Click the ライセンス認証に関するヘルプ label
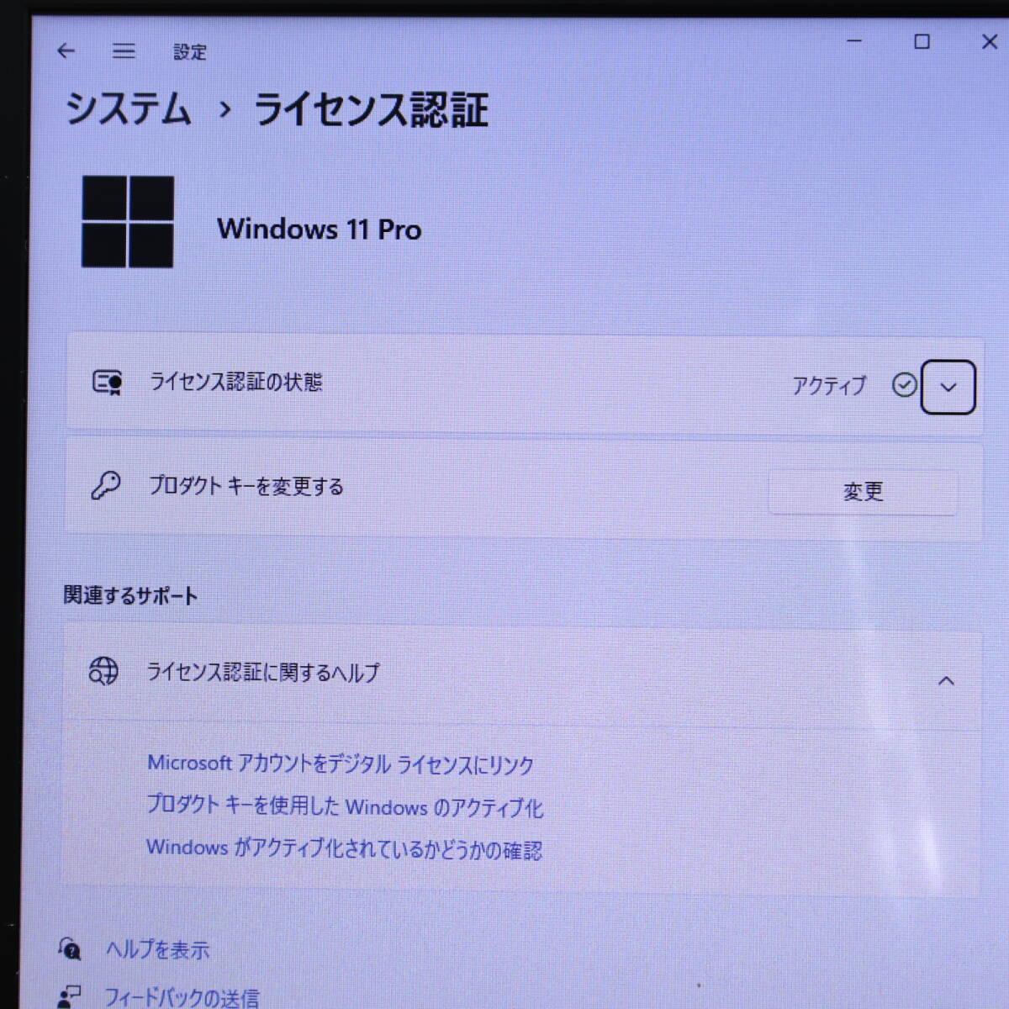Image resolution: width=1009 pixels, height=1009 pixels. 263,673
